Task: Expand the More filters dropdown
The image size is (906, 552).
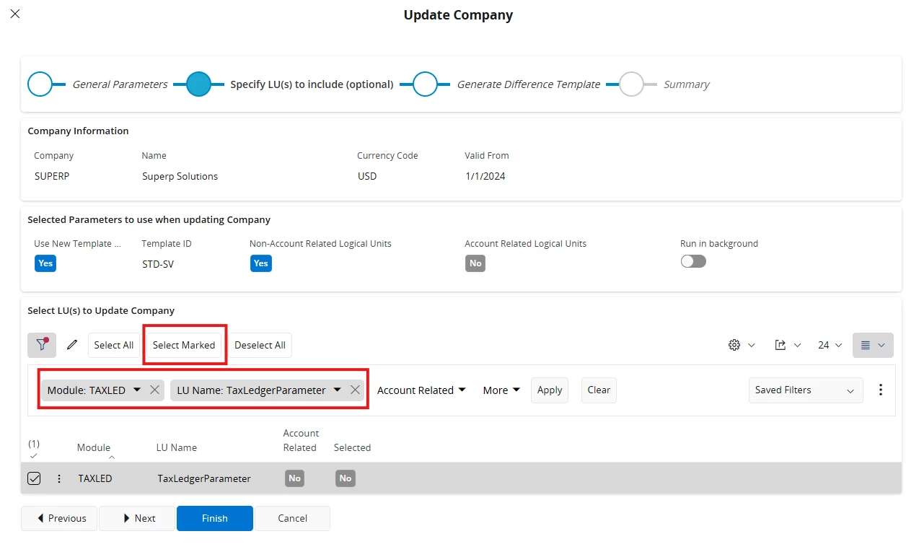Action: click(501, 390)
